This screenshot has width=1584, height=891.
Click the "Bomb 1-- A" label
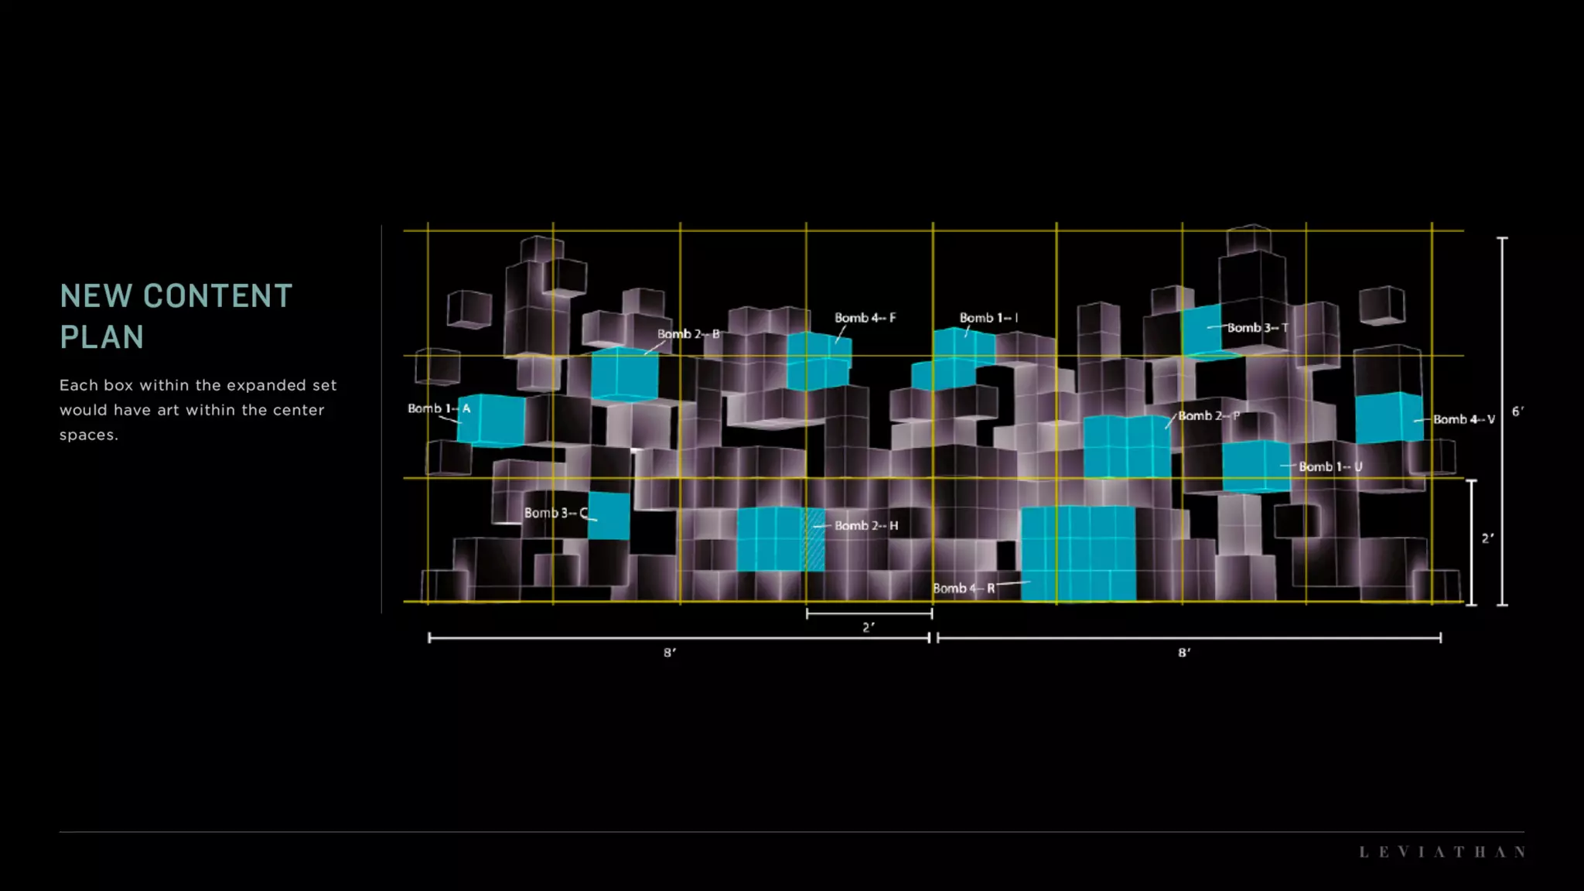[x=439, y=408]
